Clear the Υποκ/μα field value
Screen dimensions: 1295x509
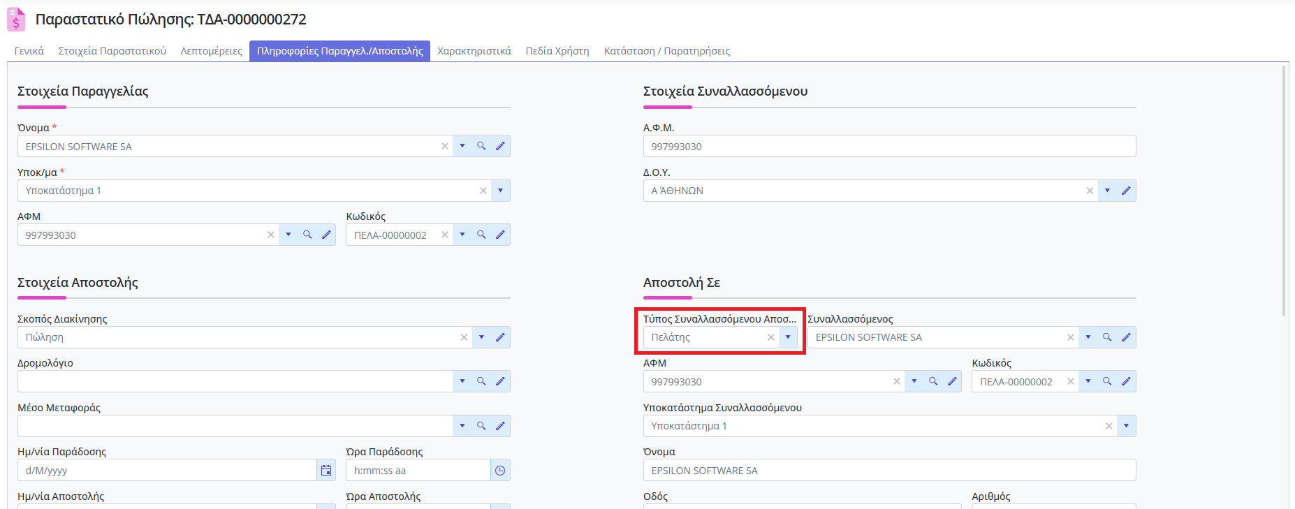point(483,191)
